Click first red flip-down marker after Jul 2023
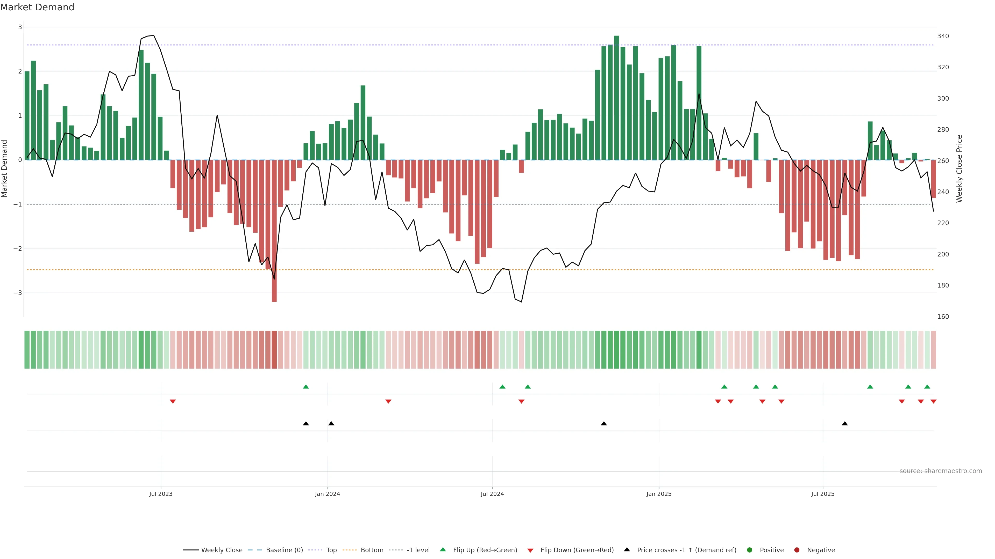Screen dimensions: 995x559 pyautogui.click(x=173, y=402)
